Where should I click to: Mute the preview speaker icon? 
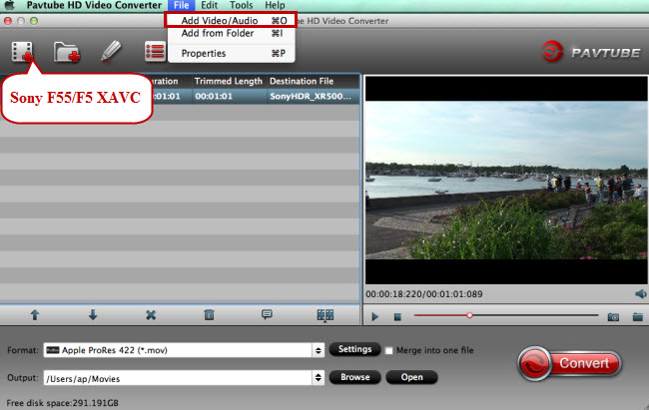[x=641, y=293]
